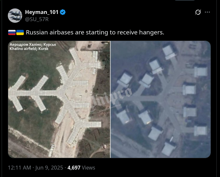220x177 pixels.
Task: Click the Russian flag emoji
Action: (x=12, y=32)
